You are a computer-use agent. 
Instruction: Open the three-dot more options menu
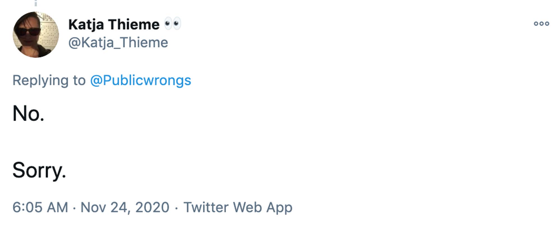click(541, 24)
